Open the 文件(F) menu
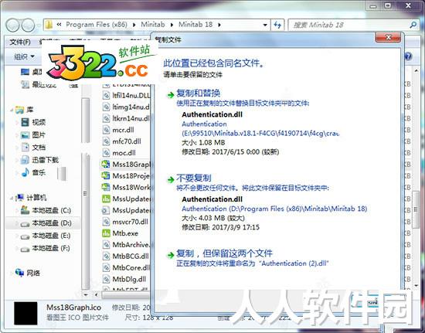Screen dimensions: 425x333 tap(20, 42)
